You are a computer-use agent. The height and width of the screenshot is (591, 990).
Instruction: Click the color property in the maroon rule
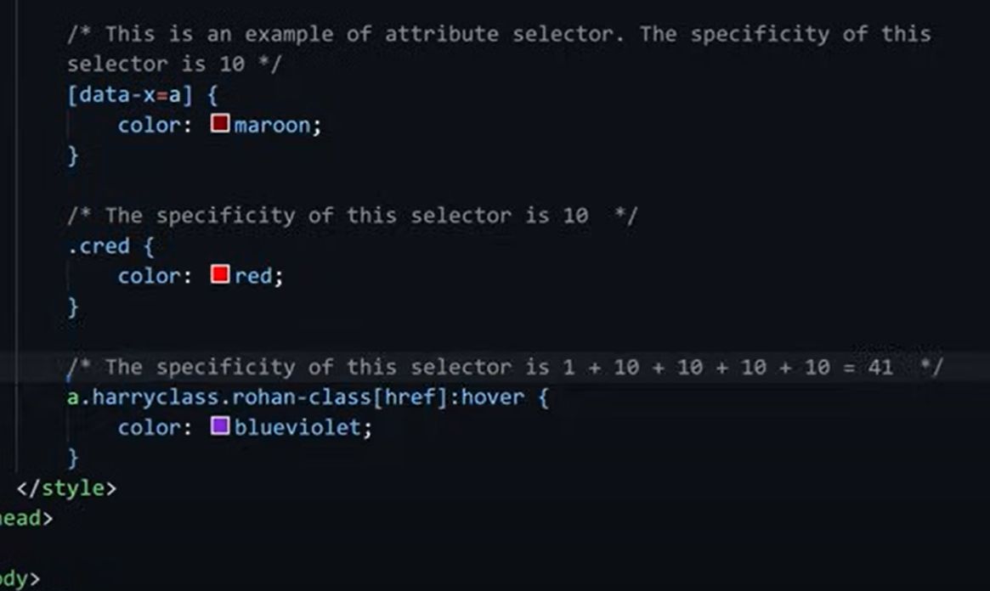149,125
